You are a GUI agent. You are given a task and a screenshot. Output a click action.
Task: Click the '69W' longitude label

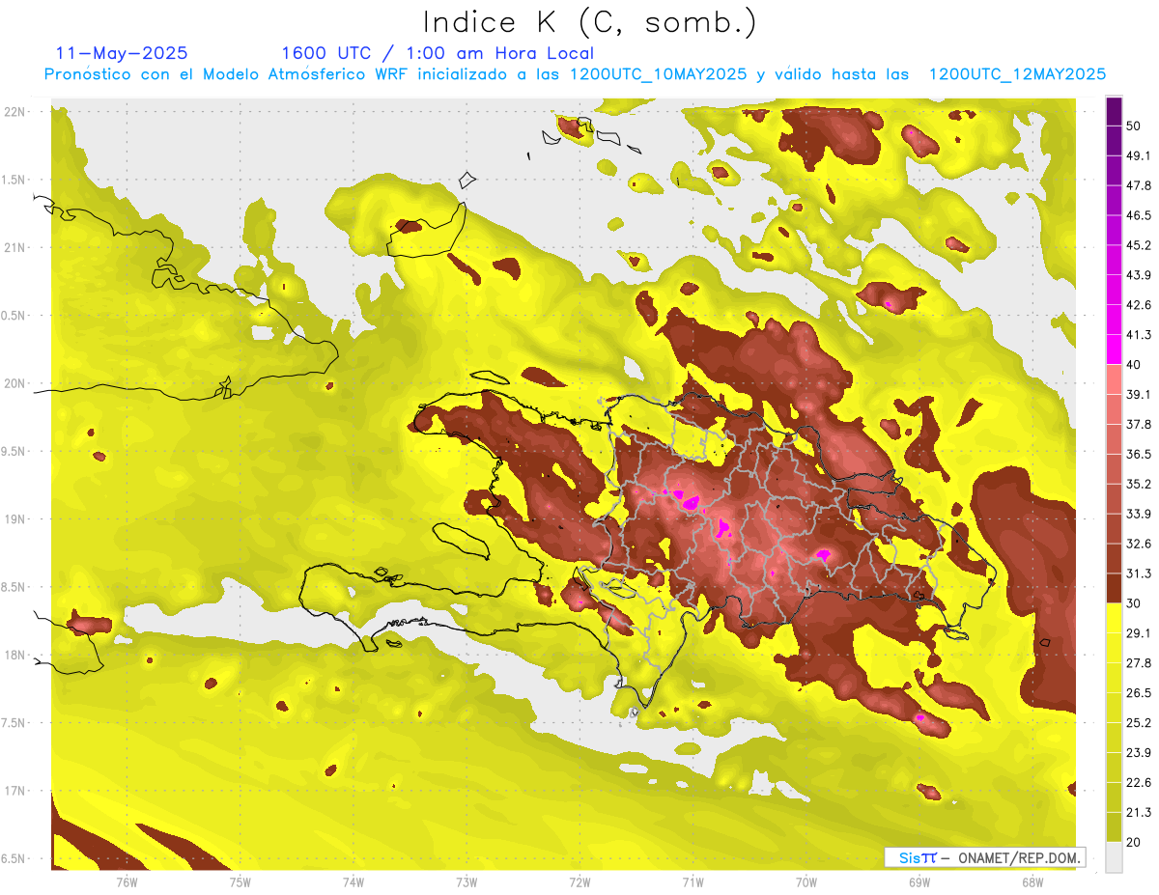[919, 881]
